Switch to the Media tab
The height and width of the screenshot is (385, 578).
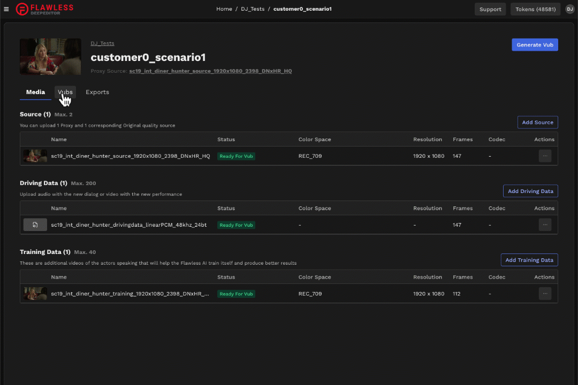[35, 92]
